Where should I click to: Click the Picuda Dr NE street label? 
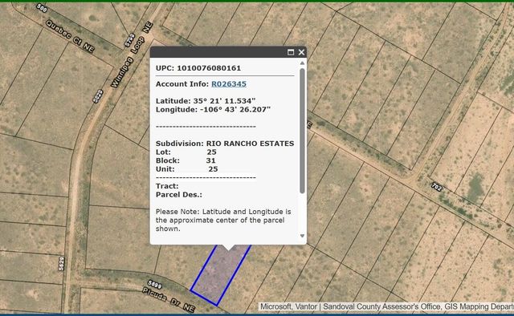click(169, 299)
